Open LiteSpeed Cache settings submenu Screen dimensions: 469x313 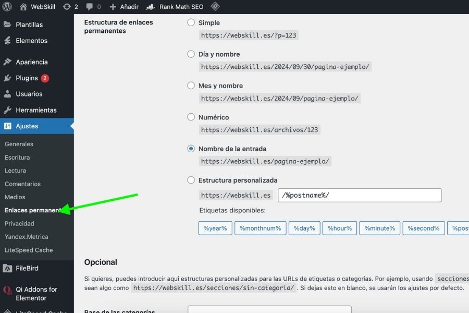click(x=29, y=250)
